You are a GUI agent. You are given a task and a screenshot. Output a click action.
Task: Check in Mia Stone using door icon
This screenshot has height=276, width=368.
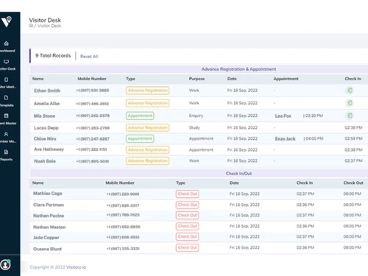[x=350, y=116]
